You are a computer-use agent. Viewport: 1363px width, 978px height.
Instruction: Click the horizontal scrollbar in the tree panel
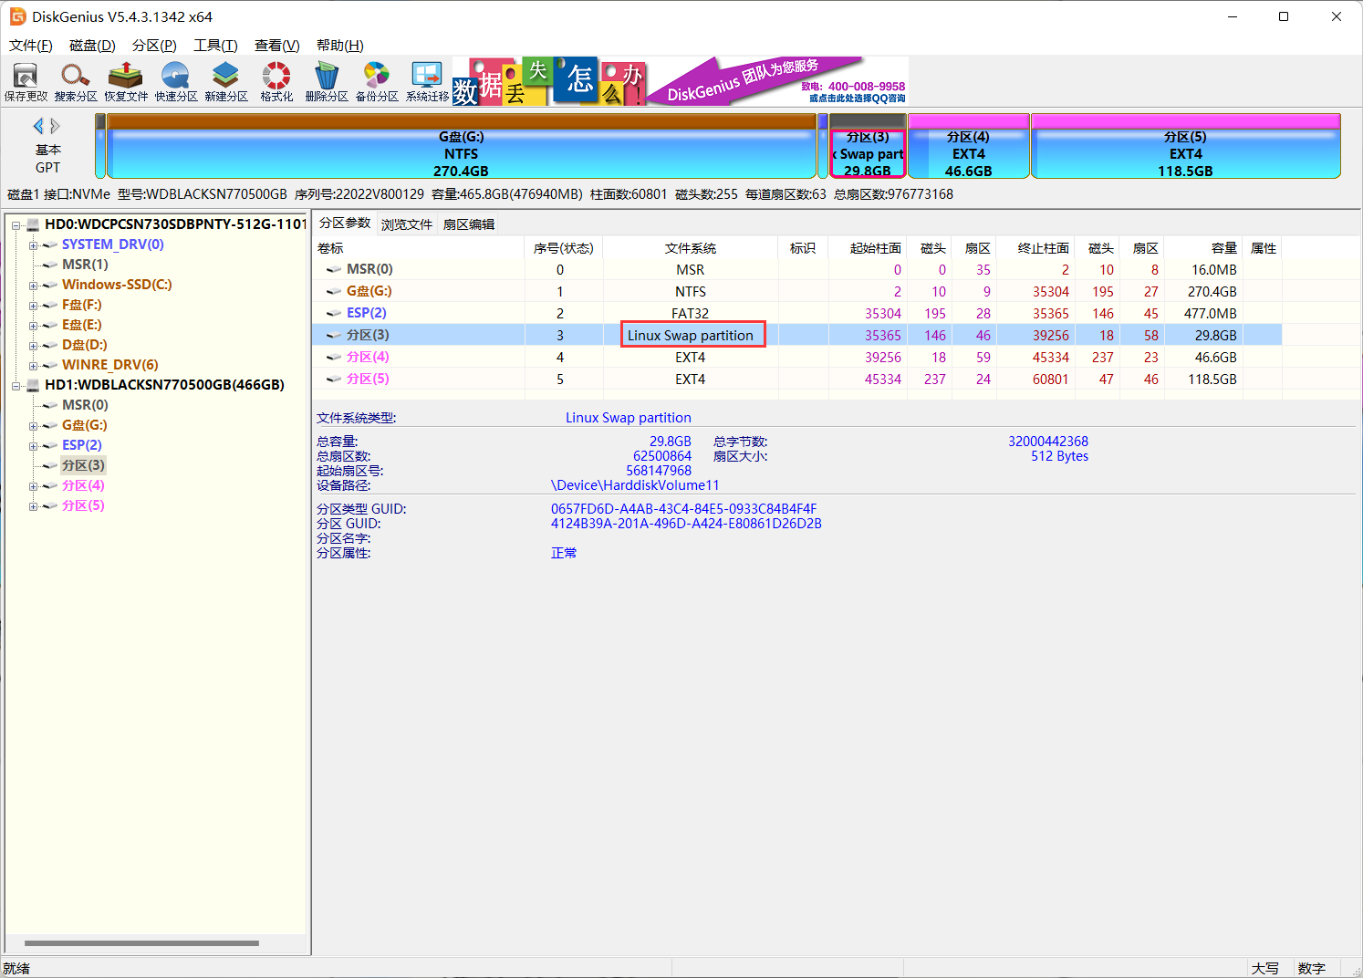pyautogui.click(x=141, y=943)
